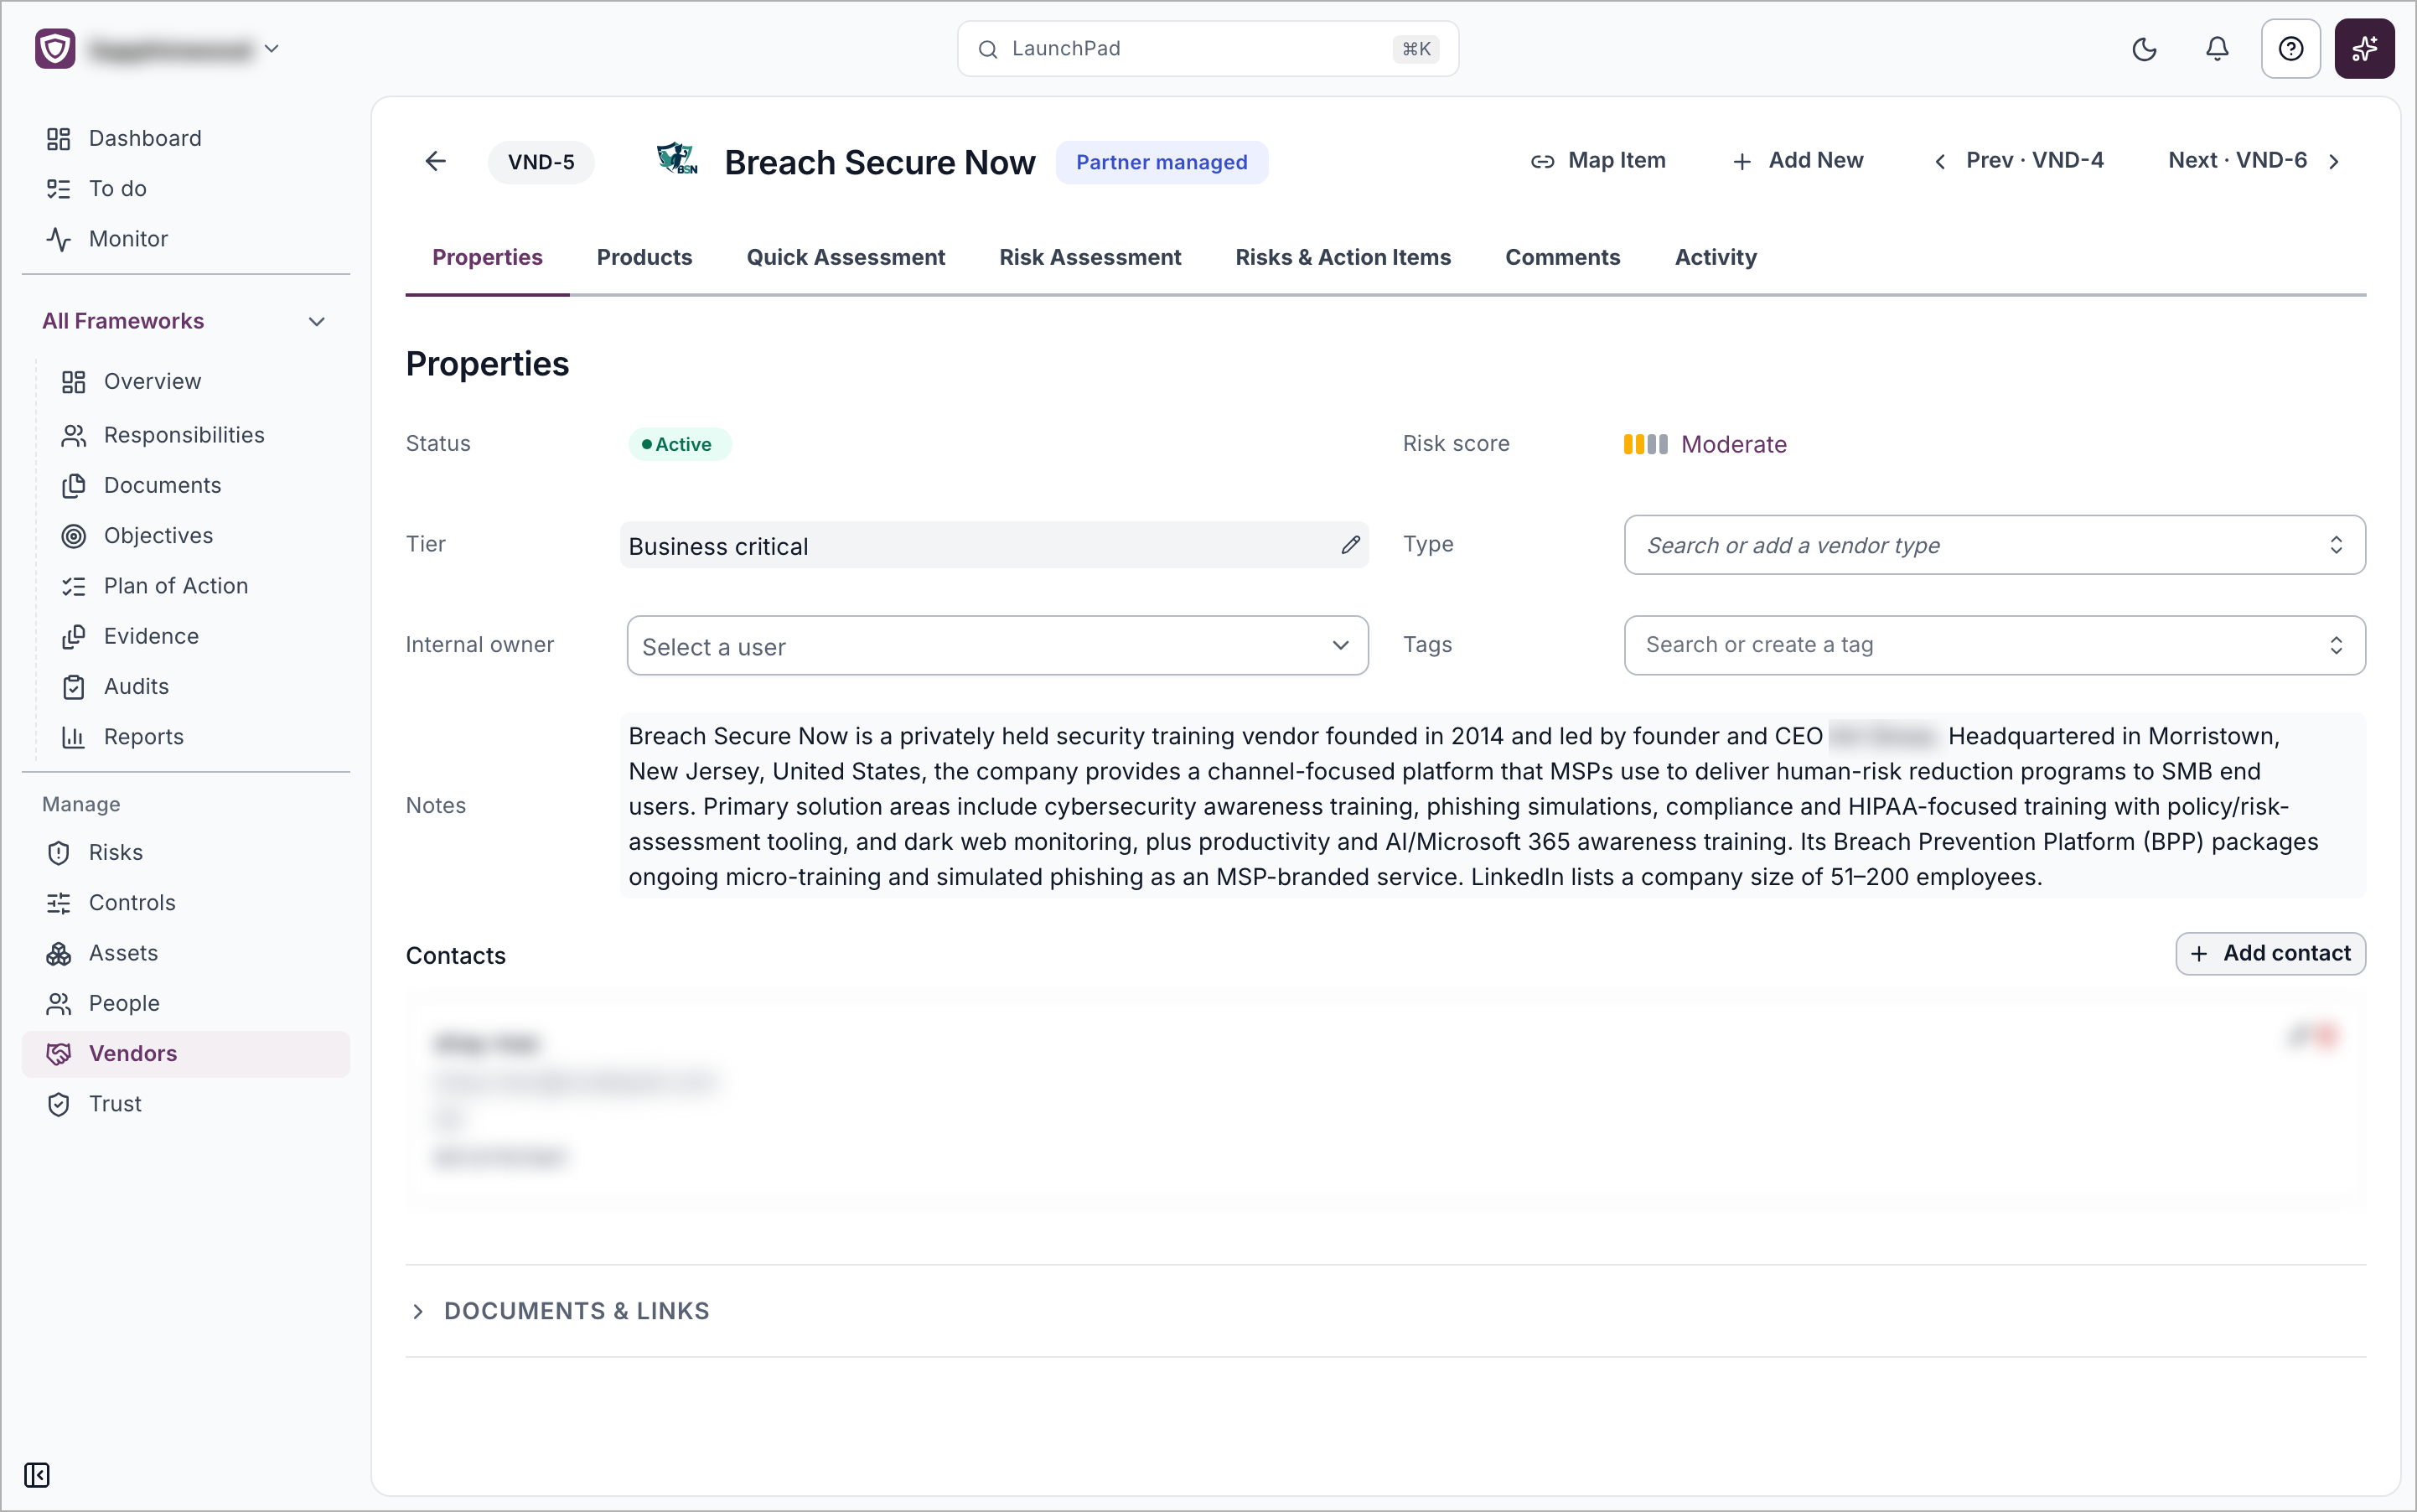Viewport: 2417px width, 1512px height.
Task: Open Monitor in sidebar
Action: point(186,239)
